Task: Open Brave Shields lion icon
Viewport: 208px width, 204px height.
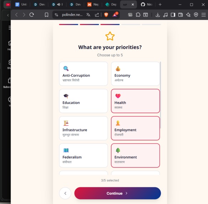Action: pyautogui.click(x=106, y=15)
